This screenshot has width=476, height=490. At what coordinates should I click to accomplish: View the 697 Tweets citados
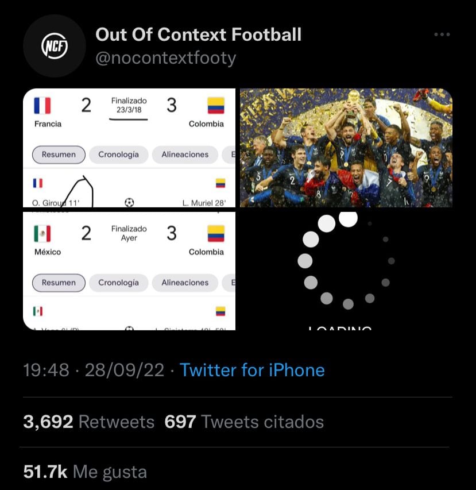[244, 422]
